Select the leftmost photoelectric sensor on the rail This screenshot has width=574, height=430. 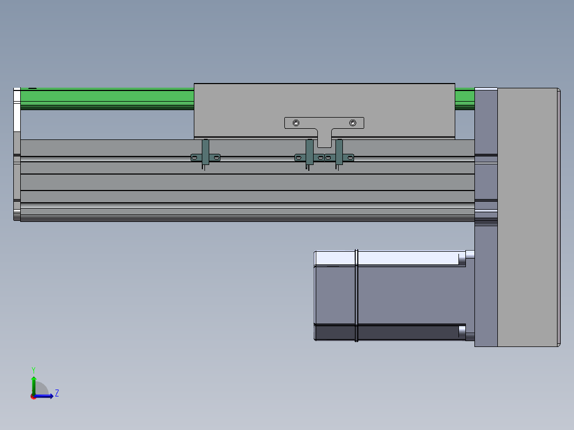click(206, 155)
